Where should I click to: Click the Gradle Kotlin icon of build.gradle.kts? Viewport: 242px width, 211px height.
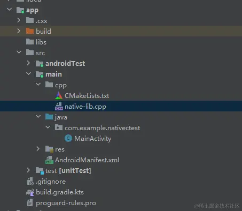click(30, 192)
